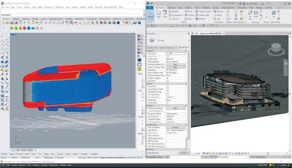Image resolution: width=292 pixels, height=168 pixels.
Task: Click the Modify arrow tool in Revit
Action: pyautogui.click(x=150, y=14)
